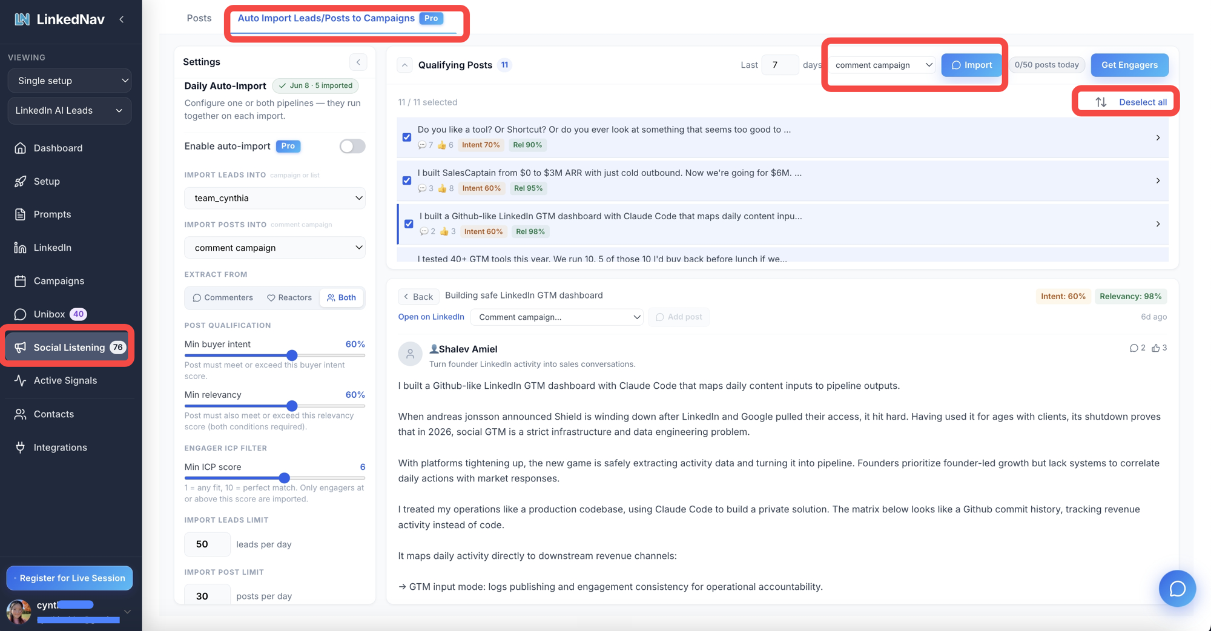Click the Contacts people icon
Screen dimensions: 1211x631
point(21,414)
